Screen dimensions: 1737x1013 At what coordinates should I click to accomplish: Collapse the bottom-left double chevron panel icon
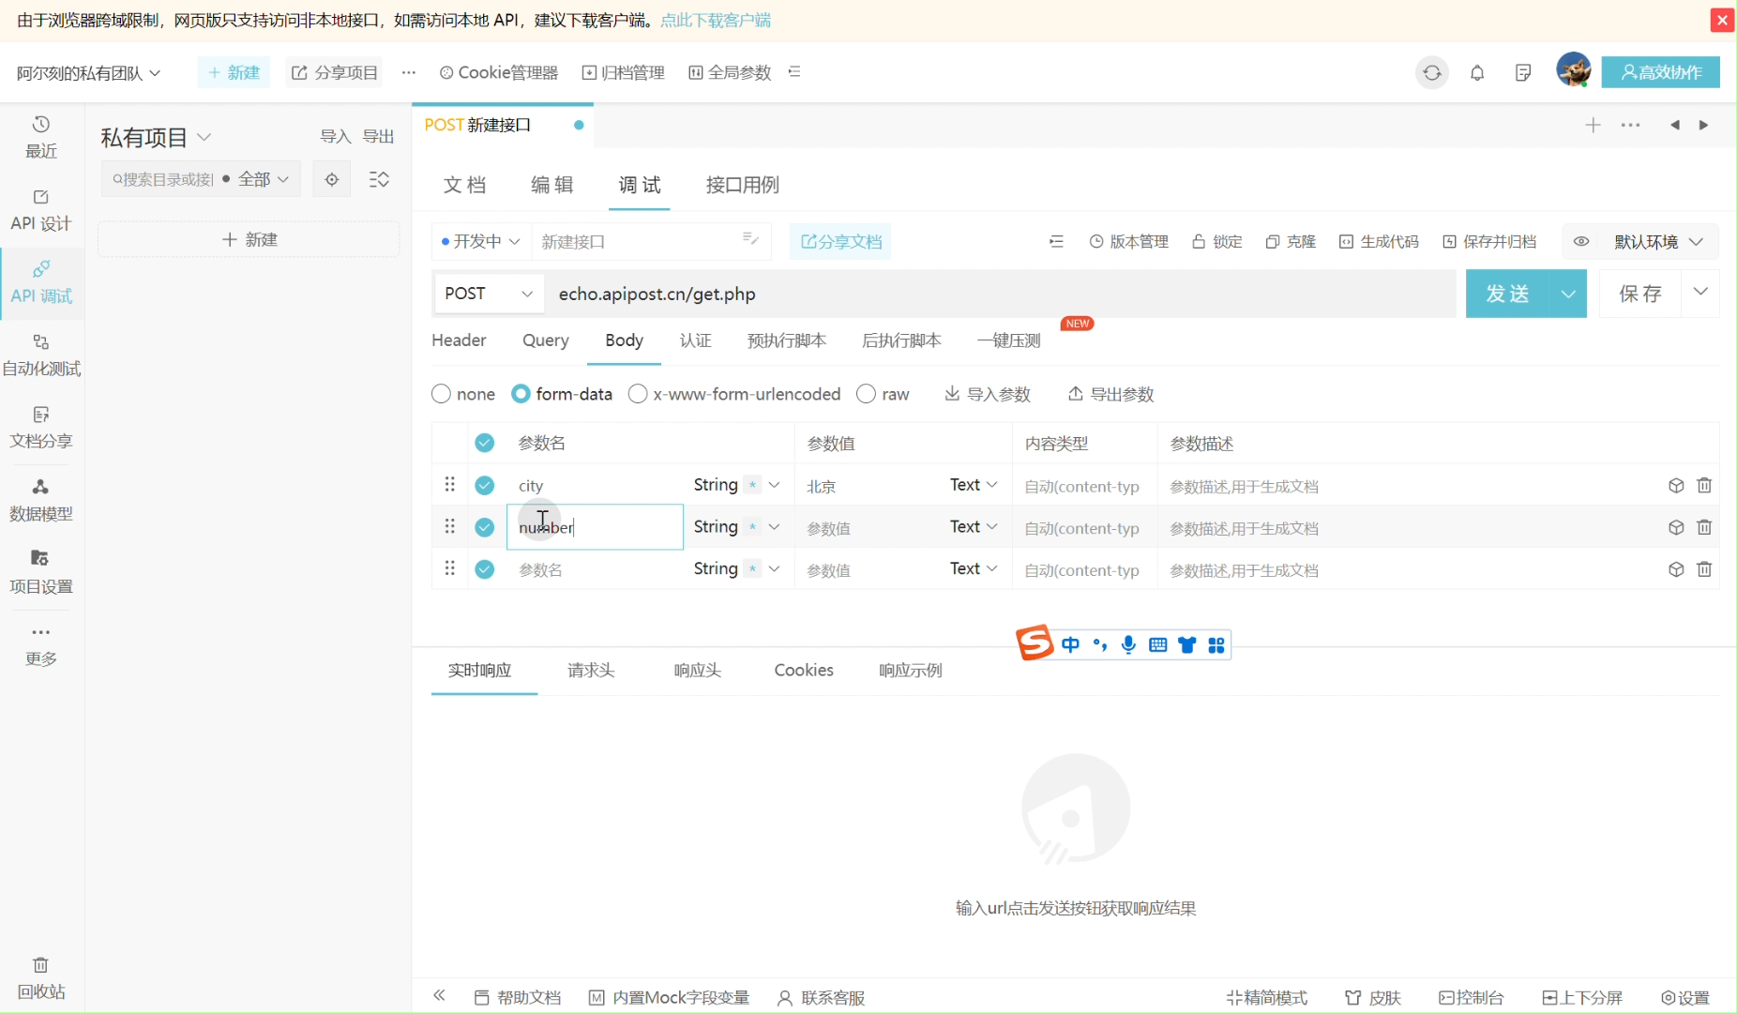[x=439, y=996]
